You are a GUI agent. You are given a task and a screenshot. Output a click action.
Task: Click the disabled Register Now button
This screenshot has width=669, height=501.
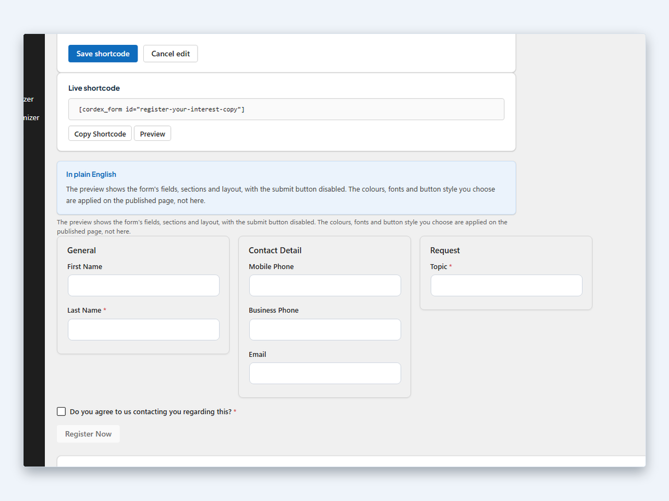tap(88, 434)
